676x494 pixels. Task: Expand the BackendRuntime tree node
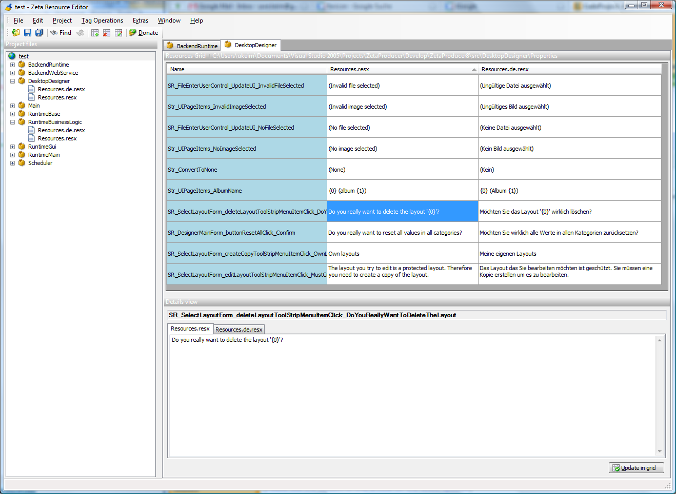(x=12, y=65)
